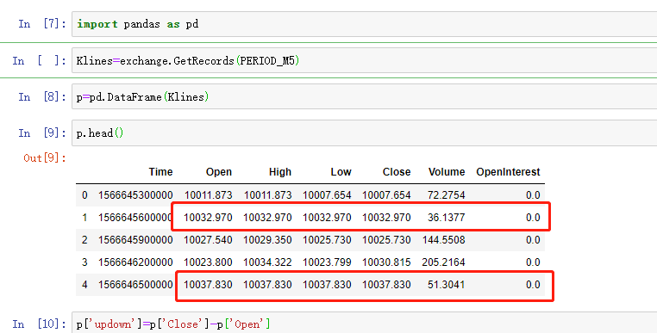Click Volume value 36.1377

[x=447, y=218]
